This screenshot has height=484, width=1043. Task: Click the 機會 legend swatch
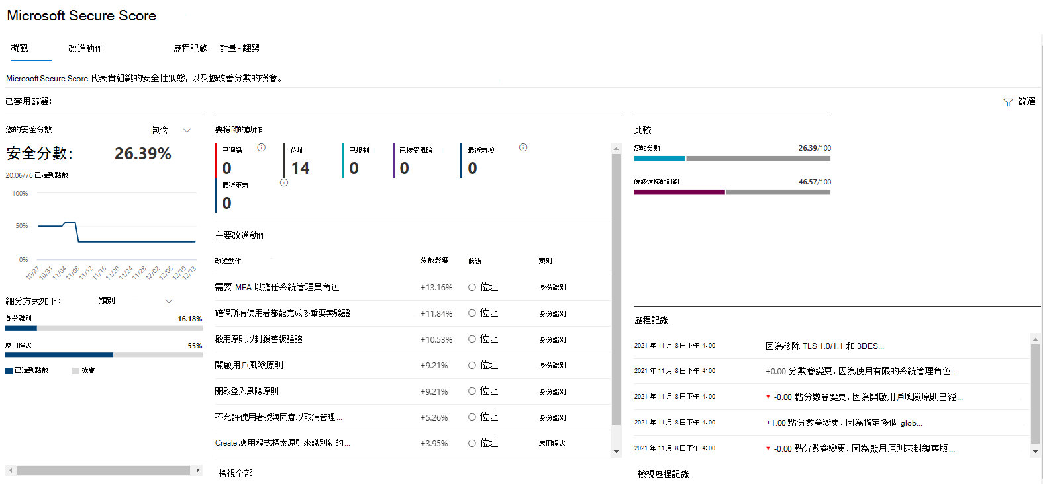pyautogui.click(x=75, y=371)
